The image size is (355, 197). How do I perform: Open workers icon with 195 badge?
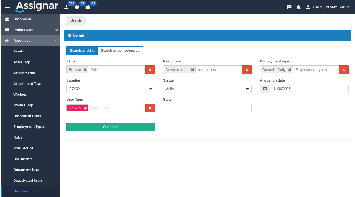pos(66,7)
